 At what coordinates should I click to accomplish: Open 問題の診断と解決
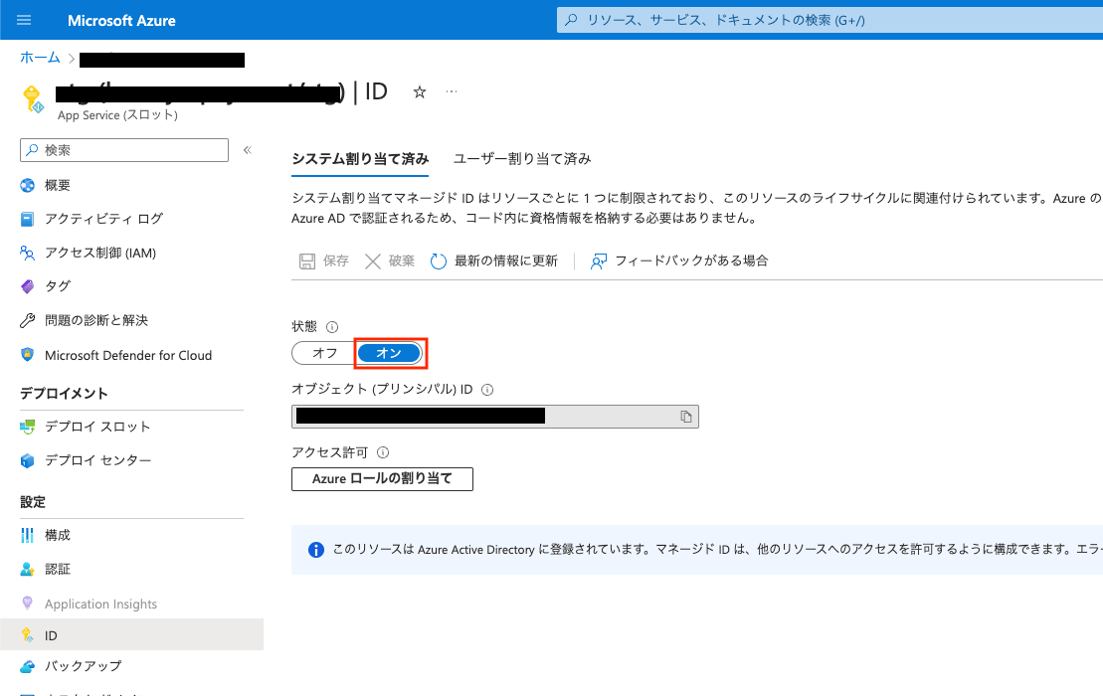pos(96,320)
